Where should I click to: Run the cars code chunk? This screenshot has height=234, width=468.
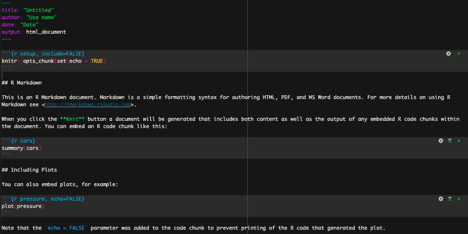pyautogui.click(x=459, y=141)
